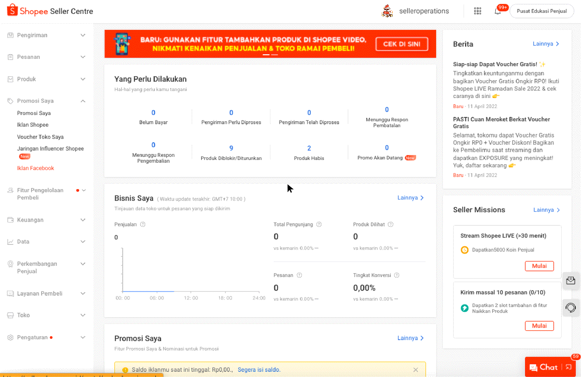This screenshot has width=581, height=377.
Task: Click the Pesanan sidebar icon
Action: tap(10, 57)
